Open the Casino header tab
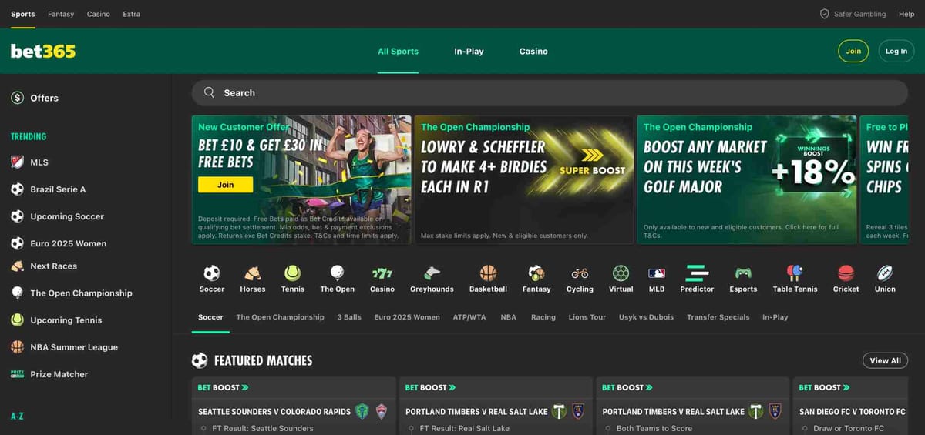This screenshot has height=435, width=925. click(533, 52)
